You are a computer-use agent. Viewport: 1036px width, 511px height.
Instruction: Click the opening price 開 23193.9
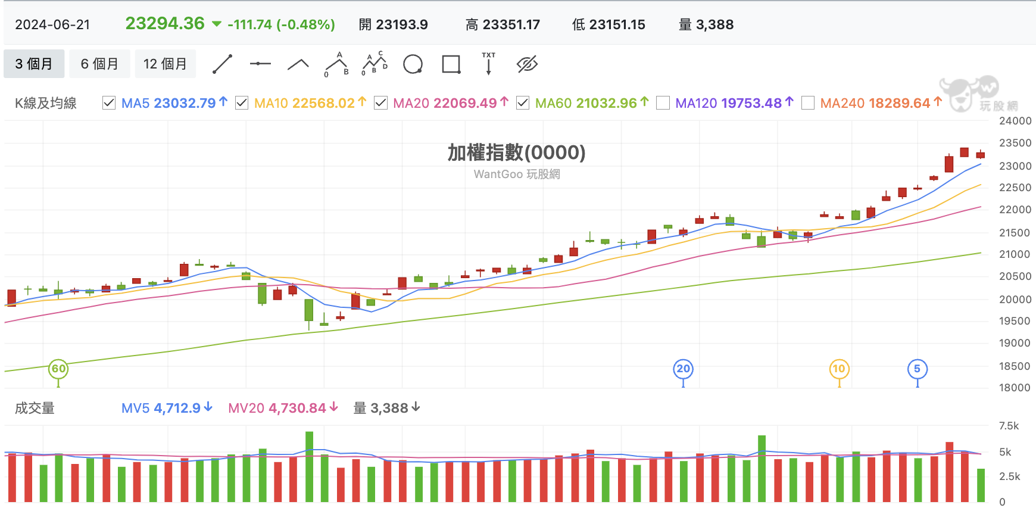(x=394, y=24)
